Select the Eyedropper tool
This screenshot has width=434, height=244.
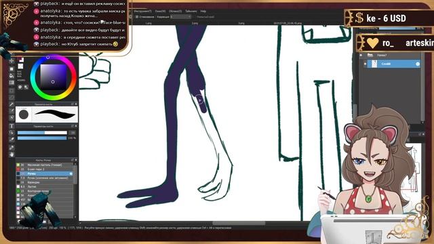pos(12,148)
